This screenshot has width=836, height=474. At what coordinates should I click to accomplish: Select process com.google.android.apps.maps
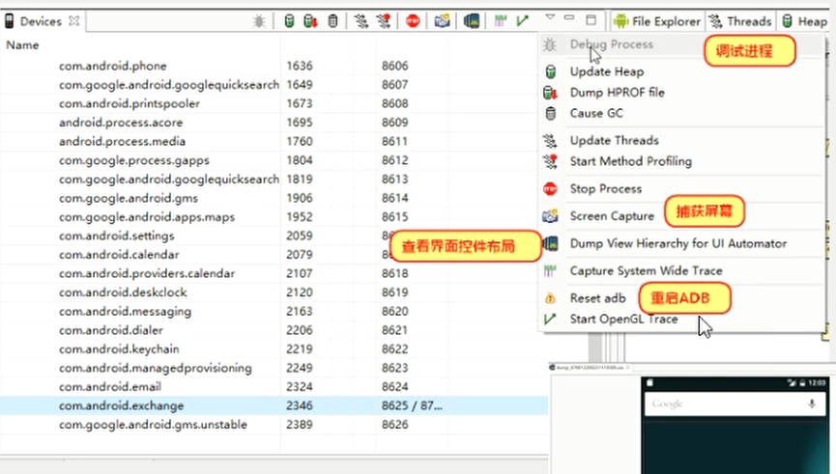pyautogui.click(x=147, y=217)
